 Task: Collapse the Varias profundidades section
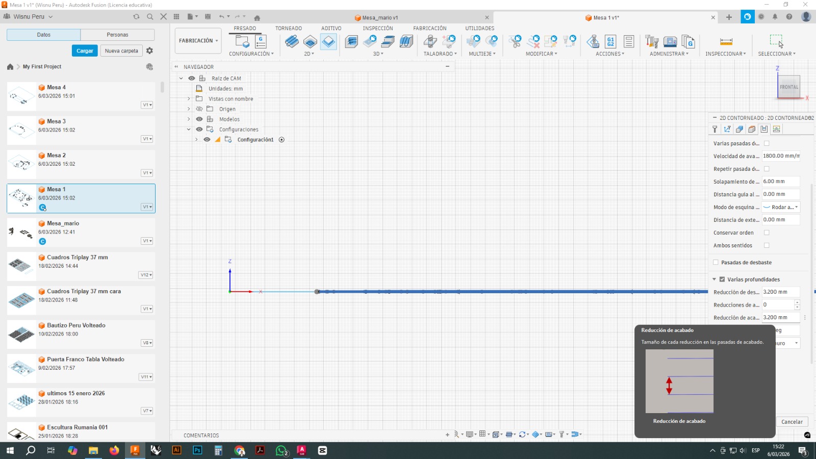pyautogui.click(x=714, y=279)
